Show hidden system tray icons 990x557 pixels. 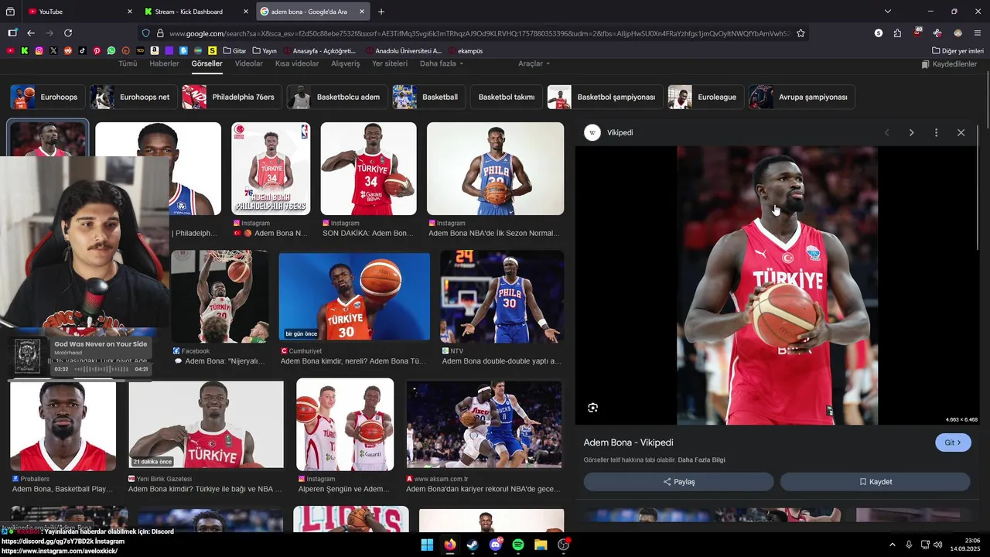[892, 545]
